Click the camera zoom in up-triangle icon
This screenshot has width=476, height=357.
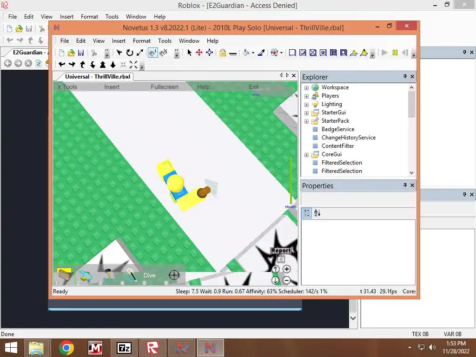(103, 64)
